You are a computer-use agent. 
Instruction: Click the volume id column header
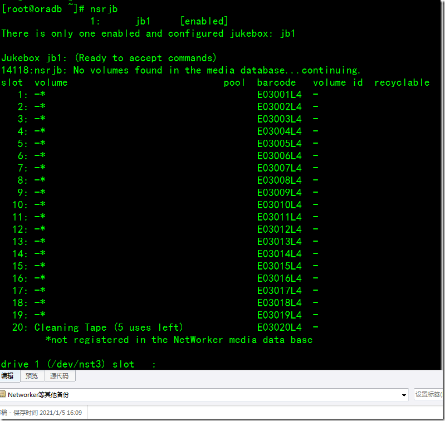pyautogui.click(x=338, y=82)
